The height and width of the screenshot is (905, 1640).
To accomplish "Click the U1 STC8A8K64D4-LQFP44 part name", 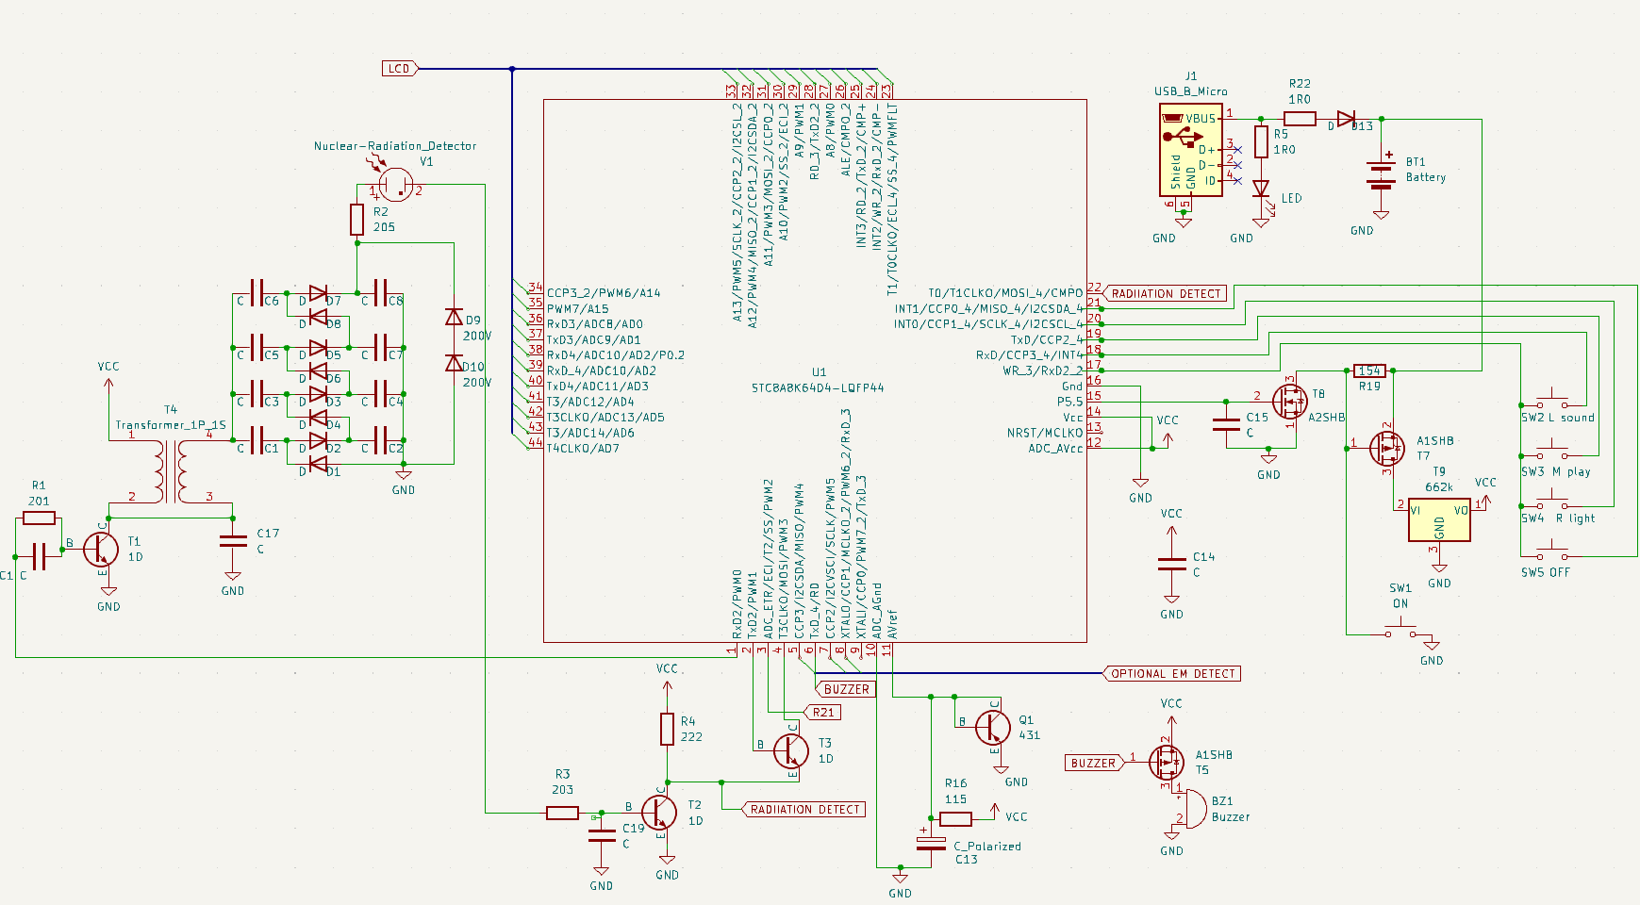I will pyautogui.click(x=818, y=387).
